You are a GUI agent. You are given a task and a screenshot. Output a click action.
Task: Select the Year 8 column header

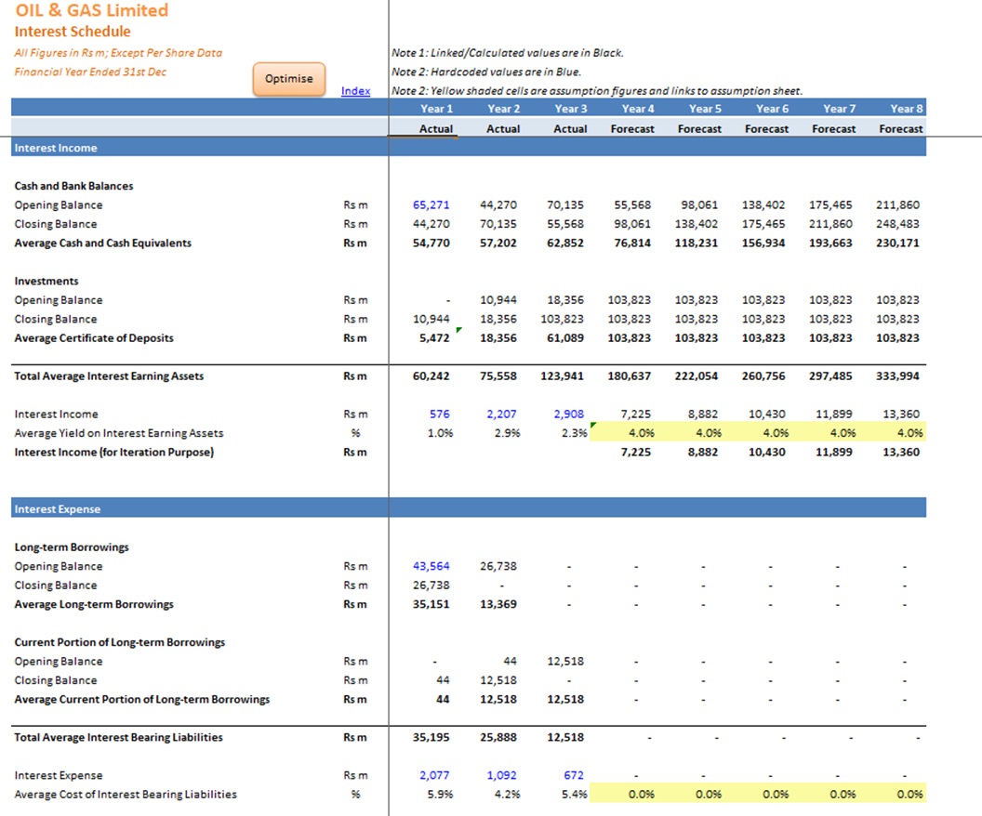[907, 108]
